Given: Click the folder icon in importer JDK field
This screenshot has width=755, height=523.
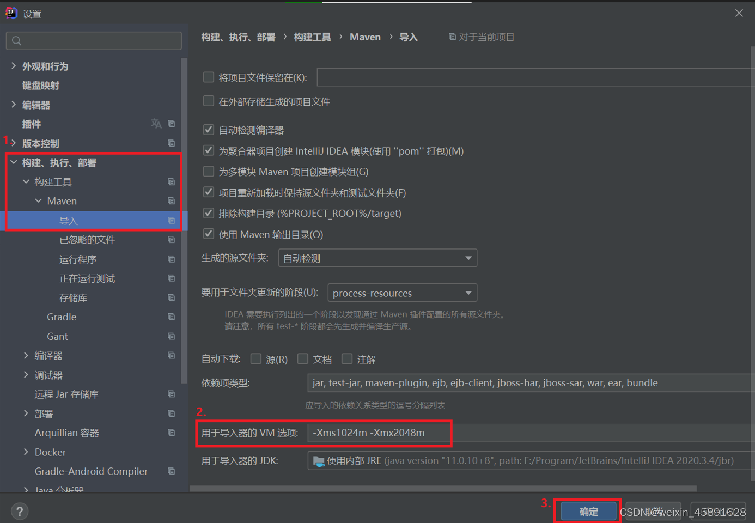Looking at the screenshot, I should 319,461.
